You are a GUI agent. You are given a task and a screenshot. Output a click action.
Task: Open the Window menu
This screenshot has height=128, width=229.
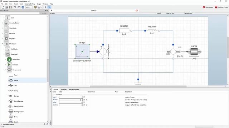(x=45, y=4)
